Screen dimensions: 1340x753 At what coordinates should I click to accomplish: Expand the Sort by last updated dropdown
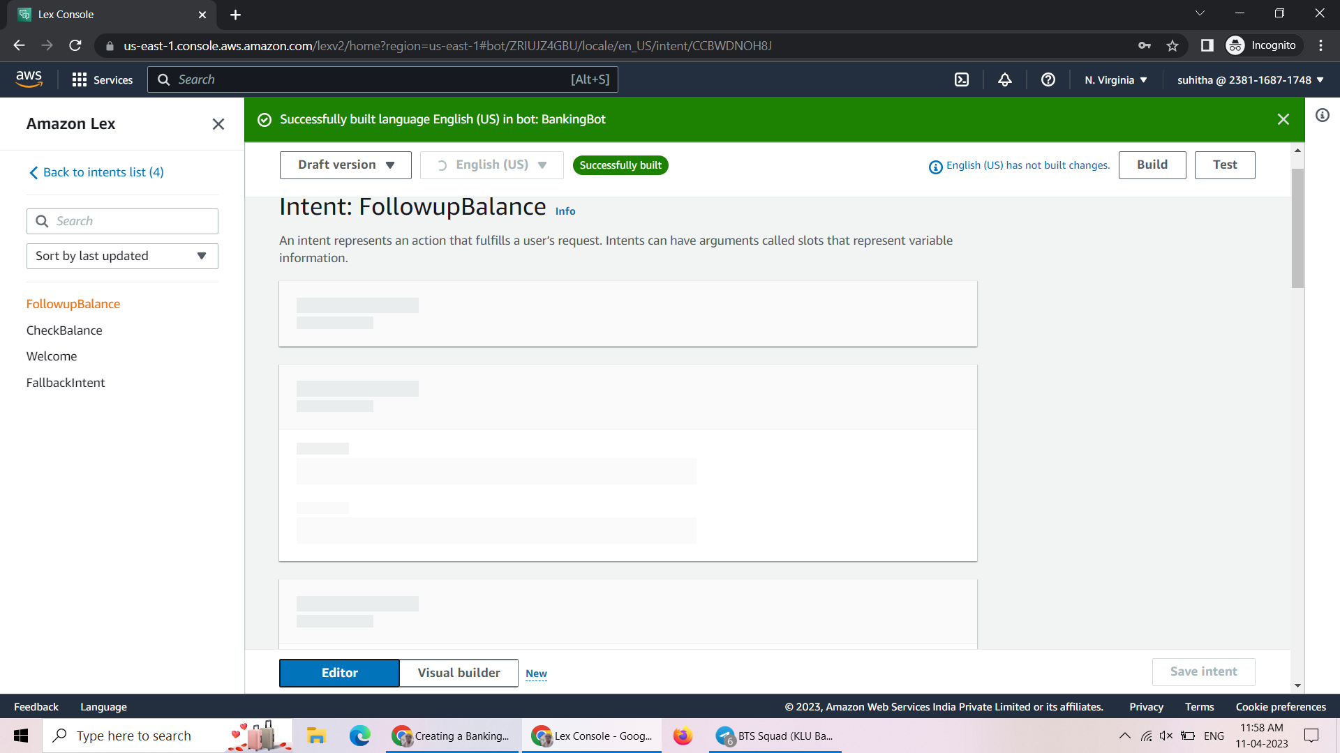122,256
